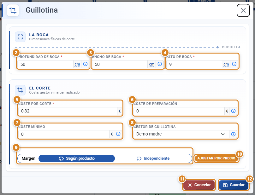The width and height of the screenshot is (255, 195).
Task: Click the El Corte section crop icon
Action: coord(20,90)
